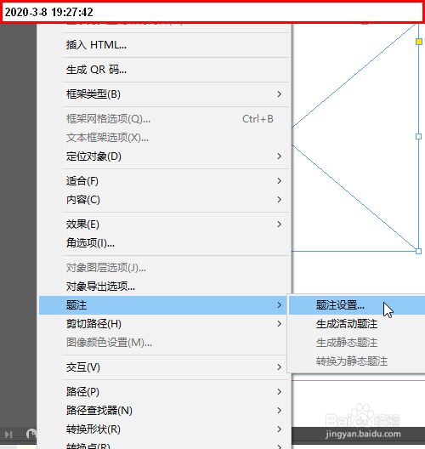Open the 内容(C) submenu
Image resolution: width=425 pixels, height=449 pixels.
164,200
